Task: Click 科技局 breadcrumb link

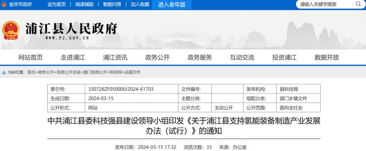Action: pos(115,72)
